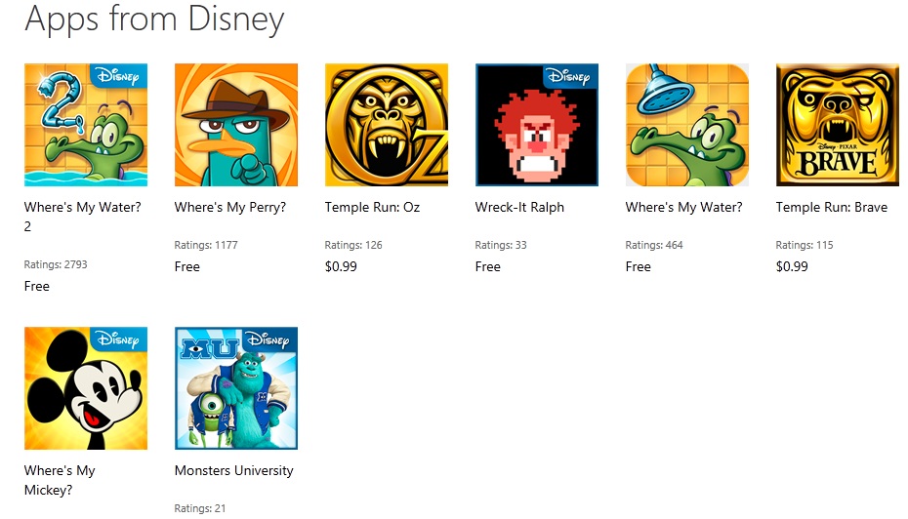The height and width of the screenshot is (519, 908).
Task: Select the Temple Run: Oz app icon
Action: tap(387, 125)
